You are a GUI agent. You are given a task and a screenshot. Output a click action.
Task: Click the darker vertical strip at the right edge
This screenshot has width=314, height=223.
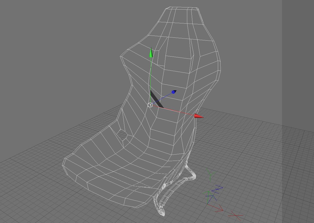pyautogui.click(x=298, y=111)
